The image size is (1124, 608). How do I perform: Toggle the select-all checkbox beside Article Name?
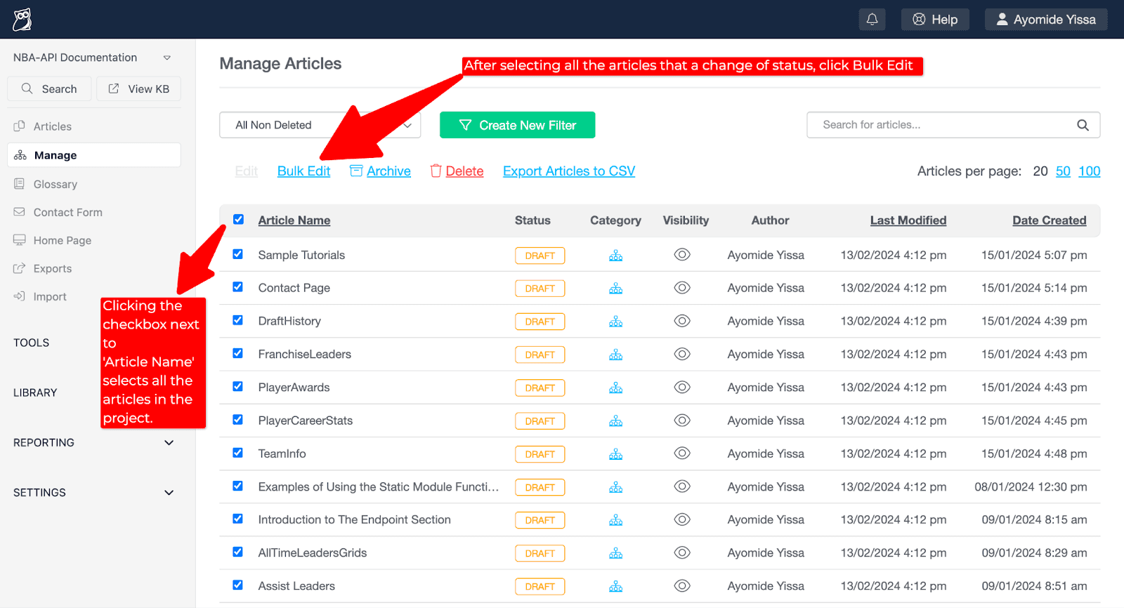pyautogui.click(x=238, y=219)
